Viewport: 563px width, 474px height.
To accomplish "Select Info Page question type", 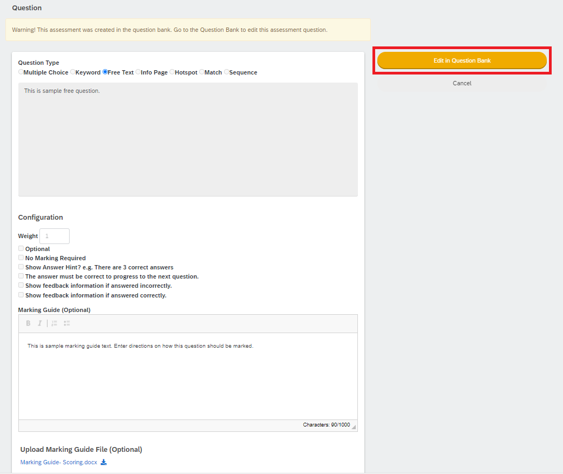I will [x=138, y=72].
